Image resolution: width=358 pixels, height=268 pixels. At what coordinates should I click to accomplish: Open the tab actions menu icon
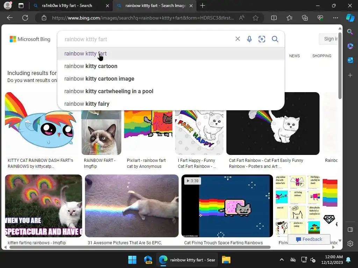[x=21, y=6]
